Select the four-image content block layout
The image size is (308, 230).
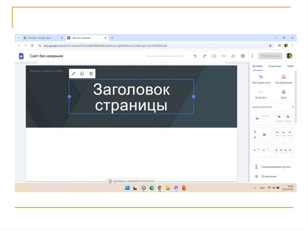(283, 150)
